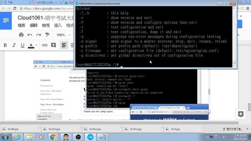The image size is (251, 141).
Task: Open the Docker whale taskbar icon
Action: click(90, 137)
